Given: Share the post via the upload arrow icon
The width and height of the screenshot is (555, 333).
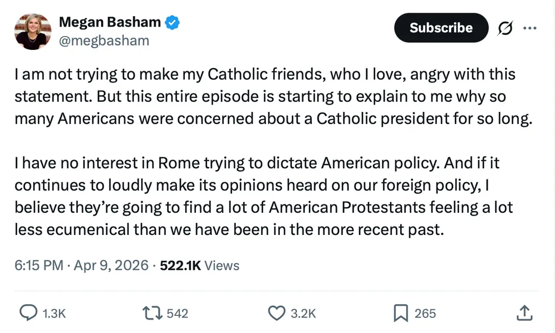Looking at the screenshot, I should coord(524,313).
